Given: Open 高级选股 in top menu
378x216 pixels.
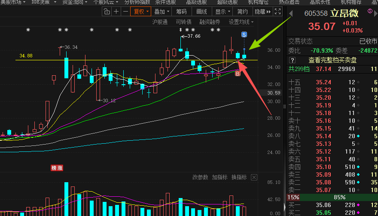Looking at the screenshot, I should point(196,3).
